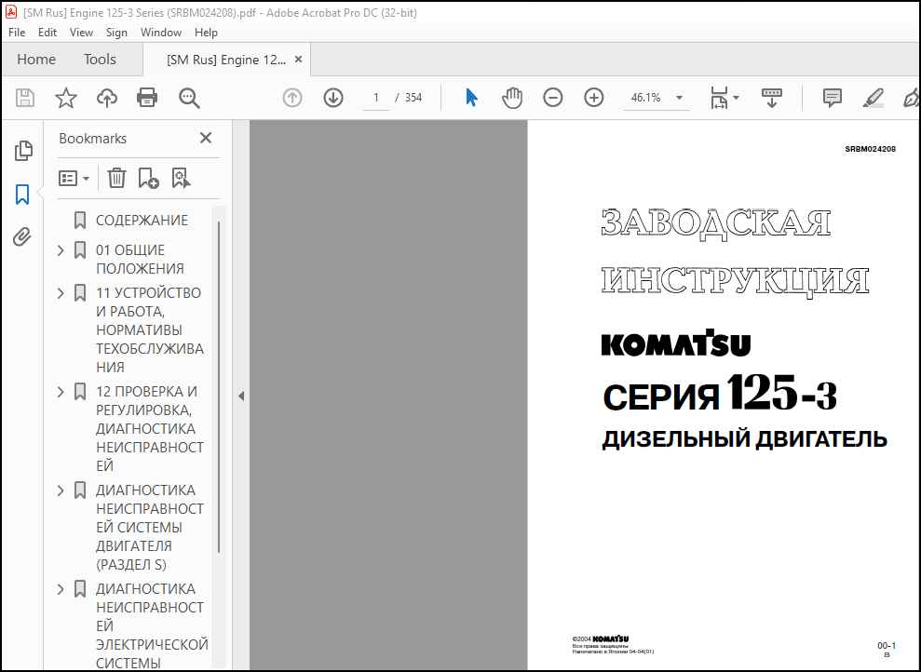
Task: Open the 11 УСТРОЙСТВО И РАБОТА bookmark
Action: pos(150,329)
